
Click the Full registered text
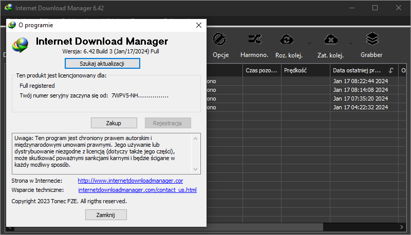tap(37, 86)
